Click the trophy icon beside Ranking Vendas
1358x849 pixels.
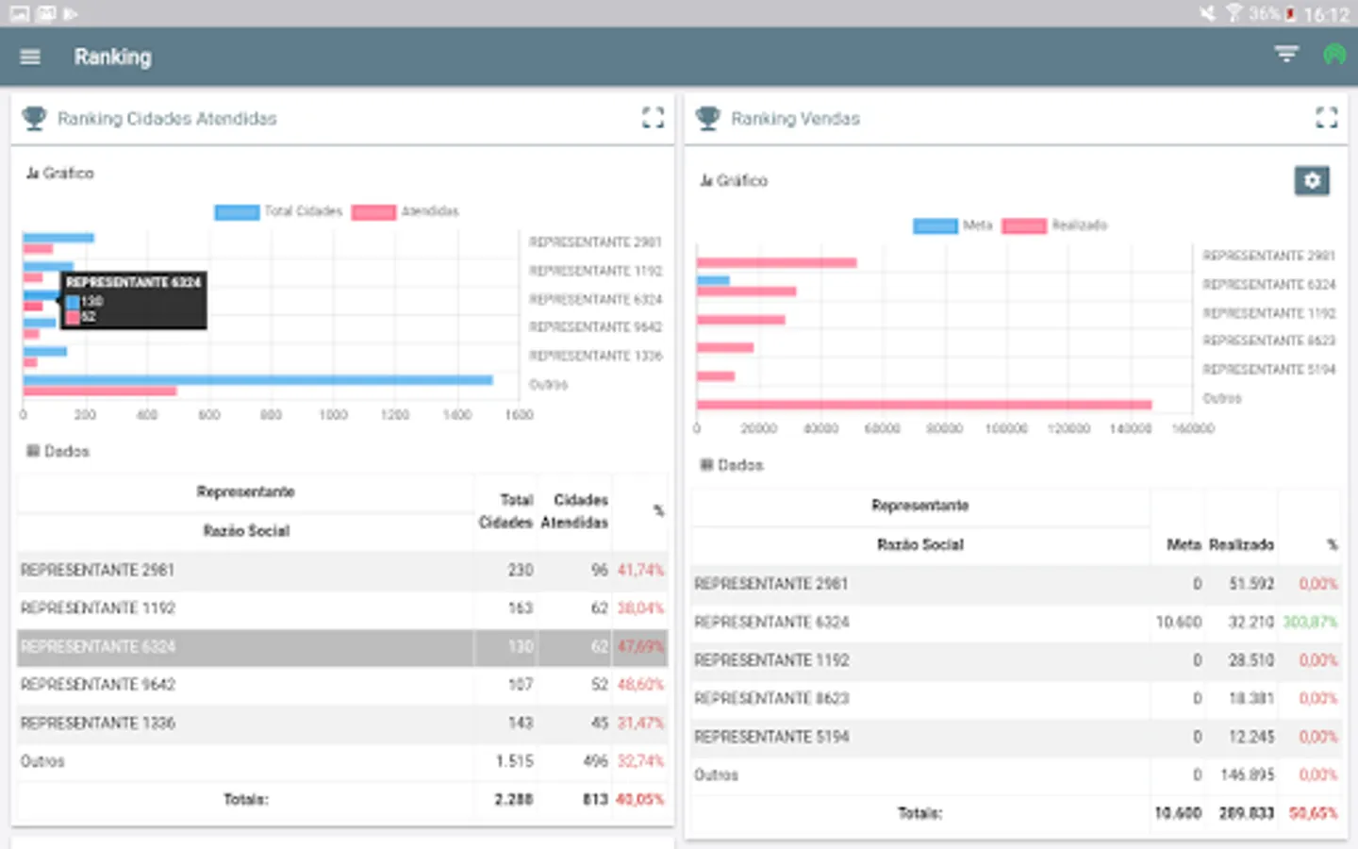707,118
